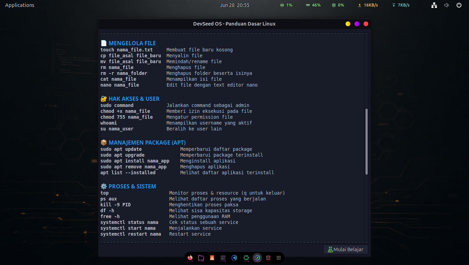469x265 pixels.
Task: Click the 'sudo command' line
Action: [x=117, y=105]
